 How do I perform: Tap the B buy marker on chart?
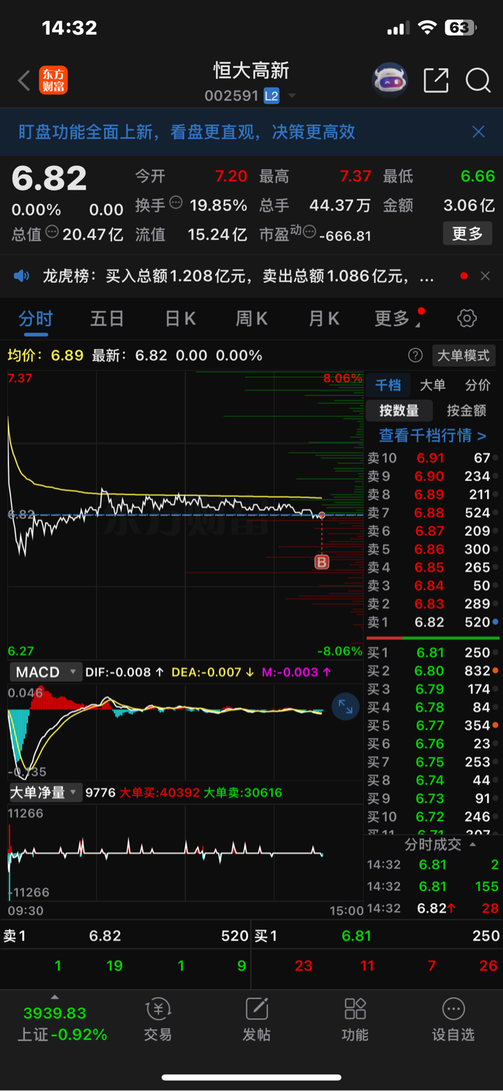(322, 562)
